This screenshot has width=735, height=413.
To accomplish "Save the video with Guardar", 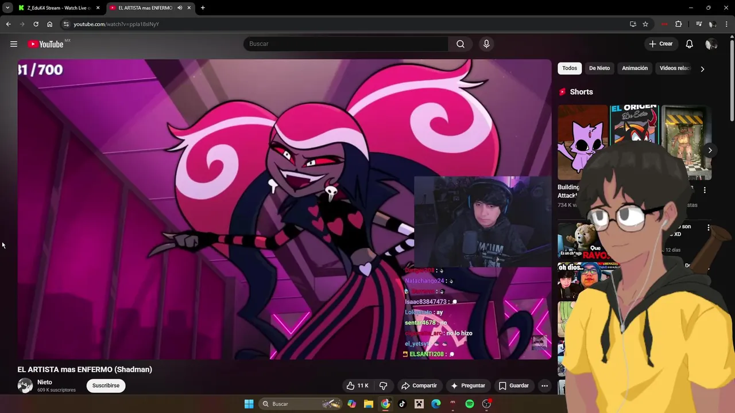I will coord(513,385).
